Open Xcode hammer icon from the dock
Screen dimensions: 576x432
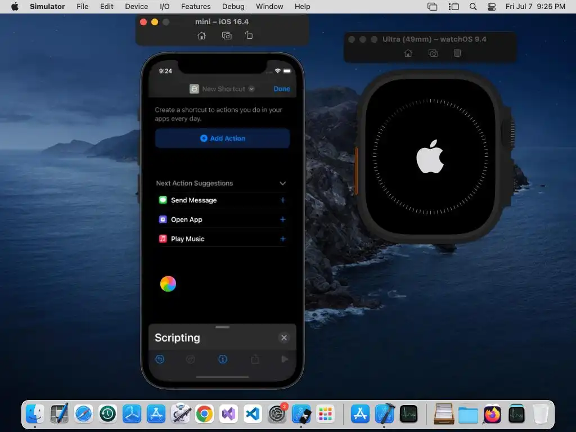coord(385,413)
